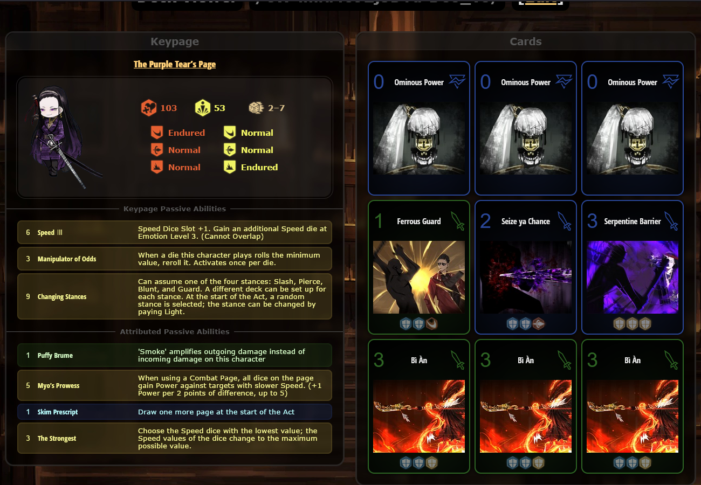Click the ranged icon on first Ominous Power card
This screenshot has height=485, width=701.
457,82
